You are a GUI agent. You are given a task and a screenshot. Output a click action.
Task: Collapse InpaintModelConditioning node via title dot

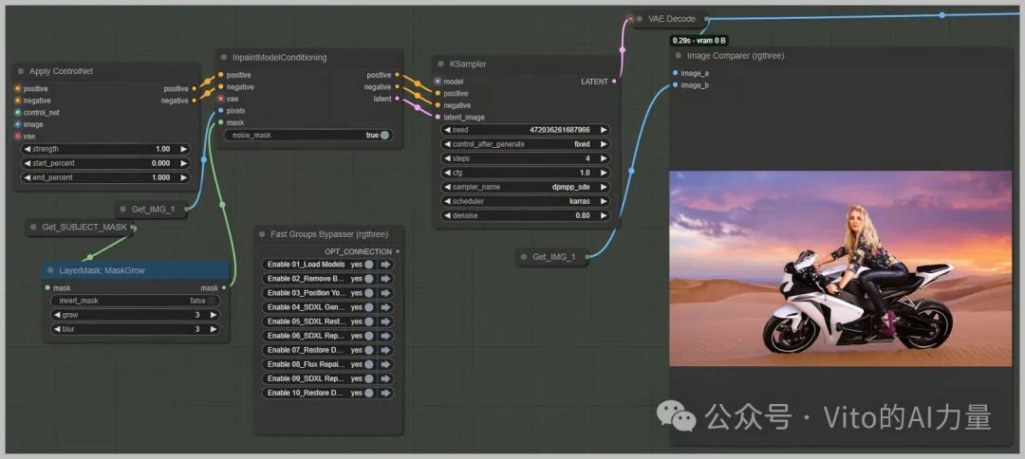[x=224, y=58]
